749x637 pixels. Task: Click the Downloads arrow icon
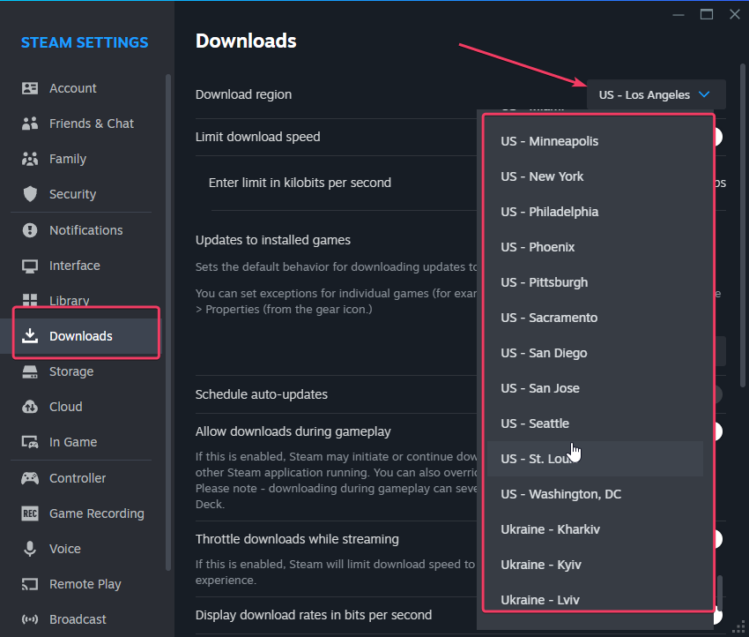[x=30, y=336]
